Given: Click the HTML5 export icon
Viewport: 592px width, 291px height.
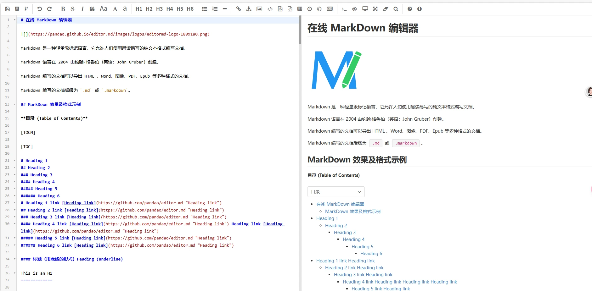Looking at the screenshot, I should point(17,9).
